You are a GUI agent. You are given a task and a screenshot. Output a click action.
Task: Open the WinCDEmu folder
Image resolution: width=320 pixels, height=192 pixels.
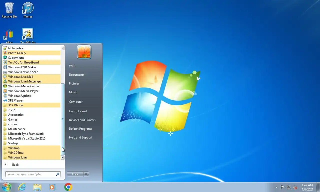[x=31, y=152]
